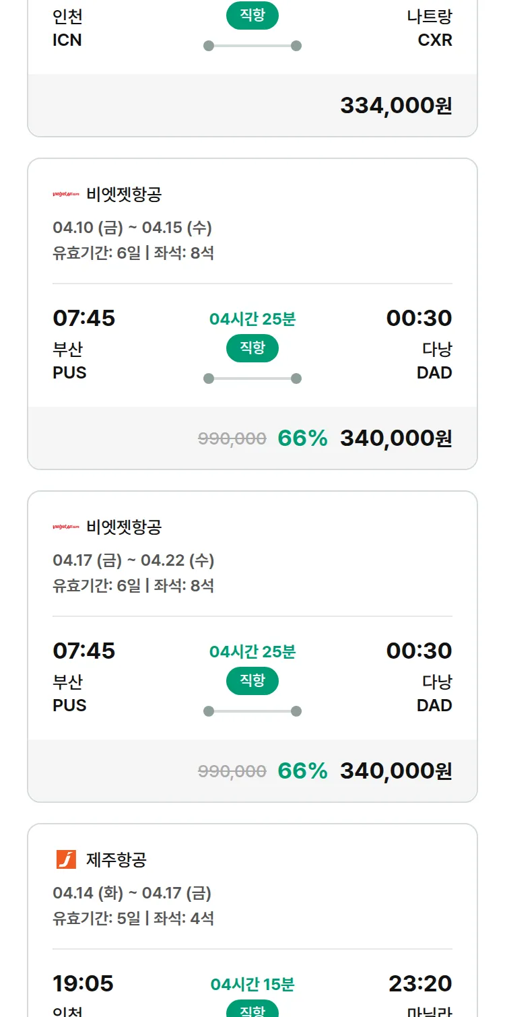Tap the 04.17 (금) ~ 04.22 (수) date range
The image size is (505, 1017).
(133, 560)
